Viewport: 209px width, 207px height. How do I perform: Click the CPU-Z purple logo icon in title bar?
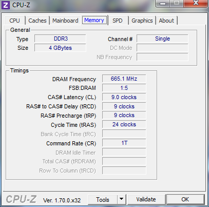(x=6, y=5)
